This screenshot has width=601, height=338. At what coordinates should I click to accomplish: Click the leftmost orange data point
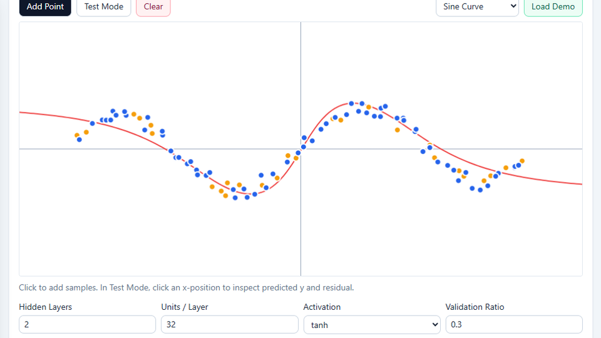tap(77, 135)
